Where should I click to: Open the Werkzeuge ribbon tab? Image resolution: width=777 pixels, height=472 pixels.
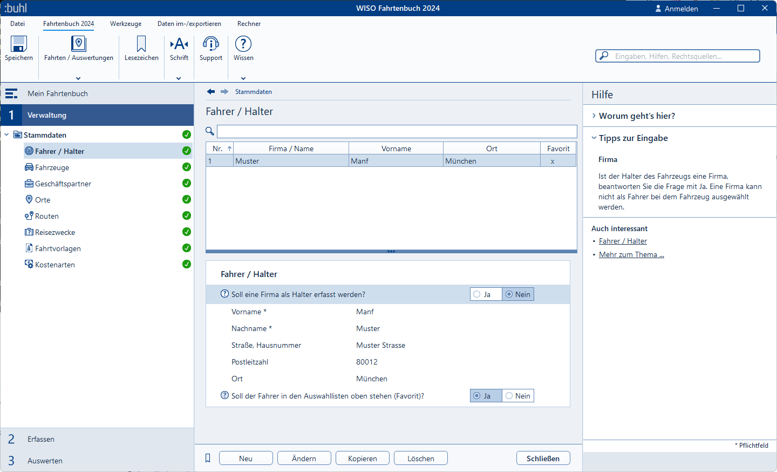(126, 24)
